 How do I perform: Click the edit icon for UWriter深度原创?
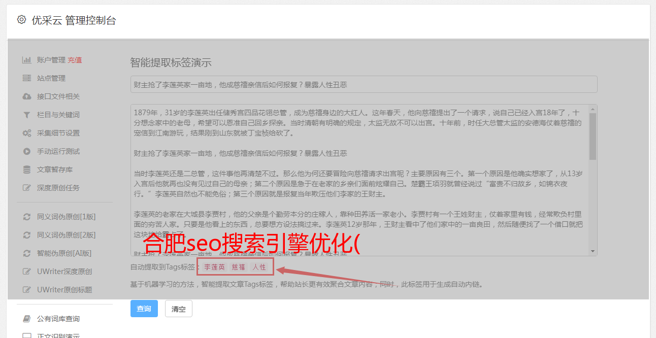27,272
